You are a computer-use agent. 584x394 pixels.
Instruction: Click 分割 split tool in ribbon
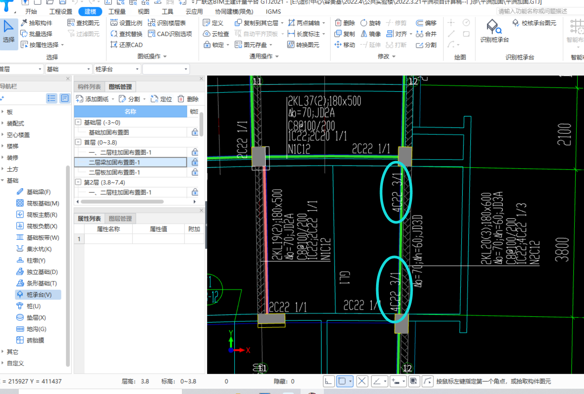(426, 45)
